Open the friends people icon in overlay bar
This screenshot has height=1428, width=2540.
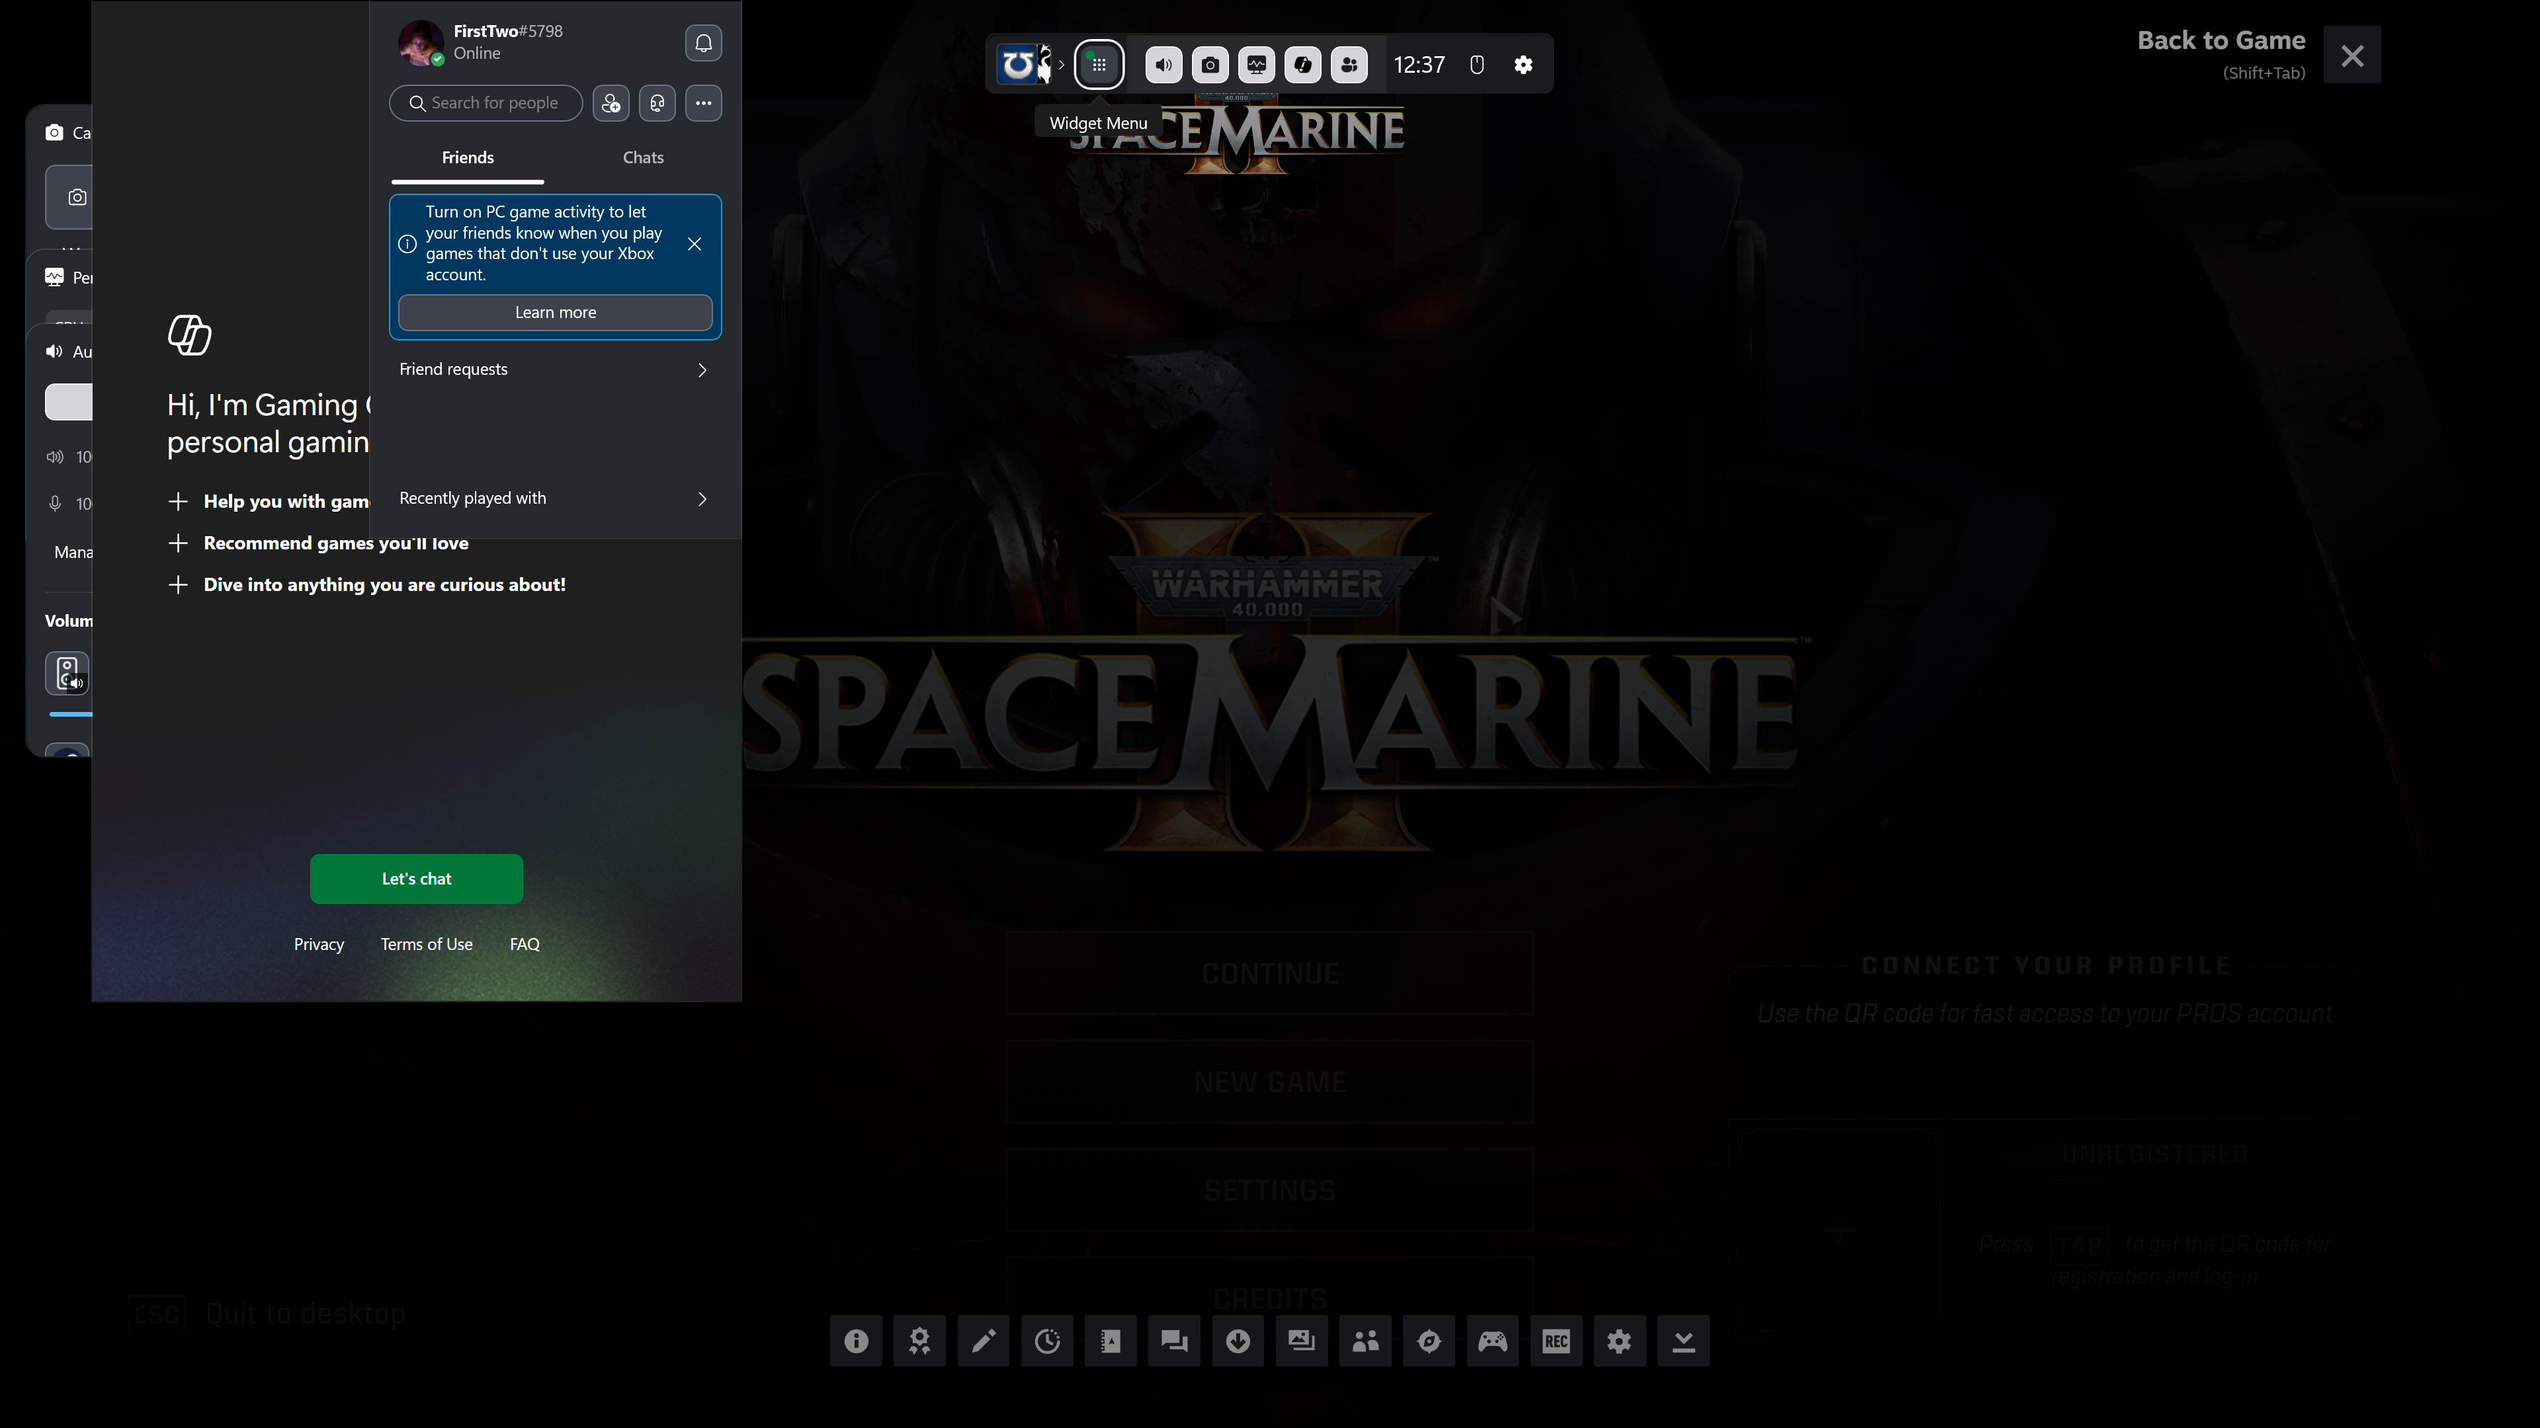click(1366, 1341)
